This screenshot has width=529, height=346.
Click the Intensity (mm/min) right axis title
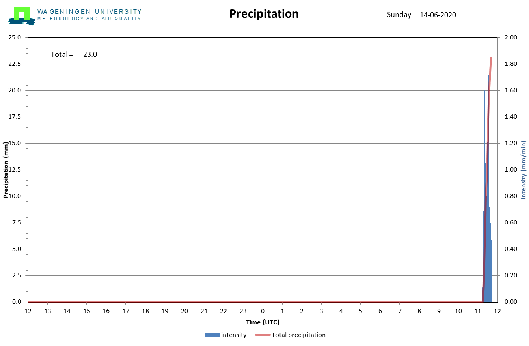(524, 170)
